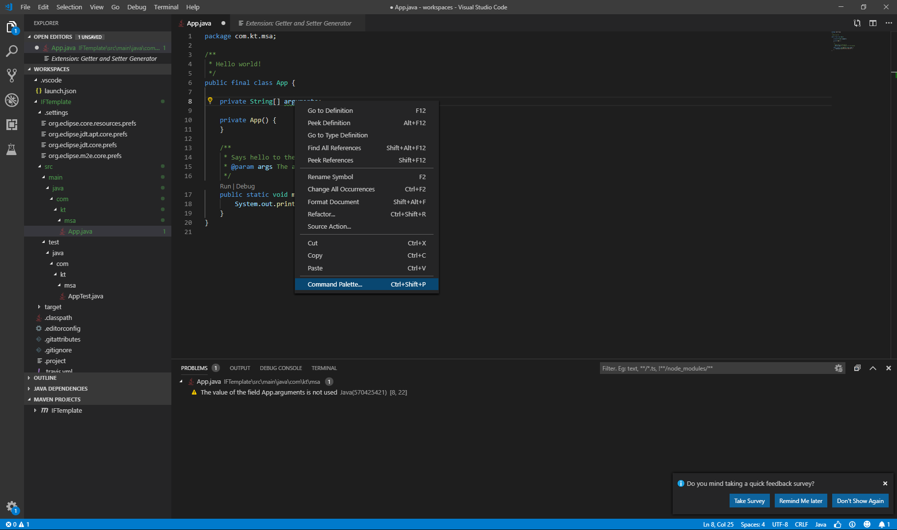Click the errors and warnings status indicator
The height and width of the screenshot is (530, 897).
(18, 525)
